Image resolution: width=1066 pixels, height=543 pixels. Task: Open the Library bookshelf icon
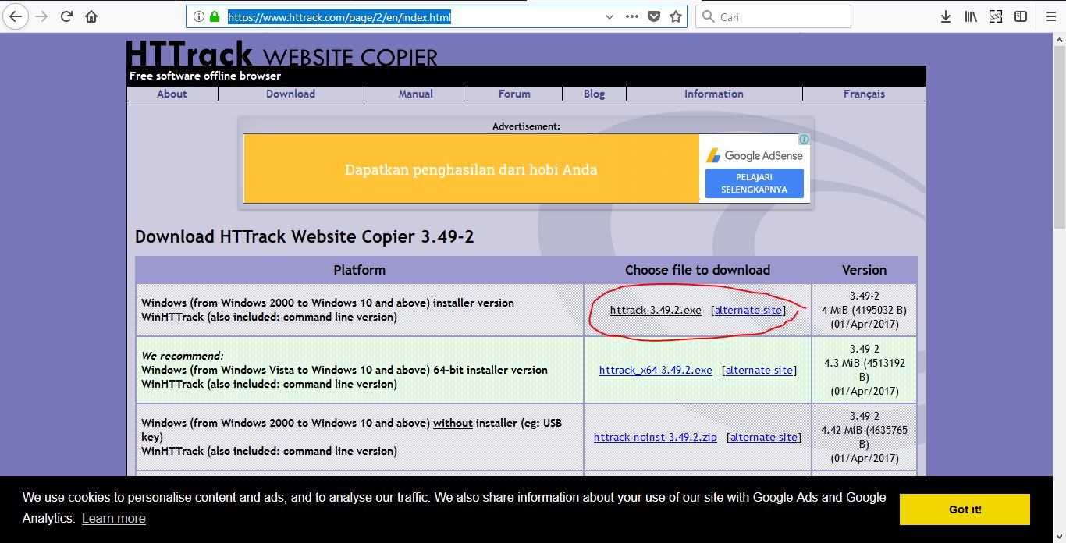pyautogui.click(x=971, y=16)
